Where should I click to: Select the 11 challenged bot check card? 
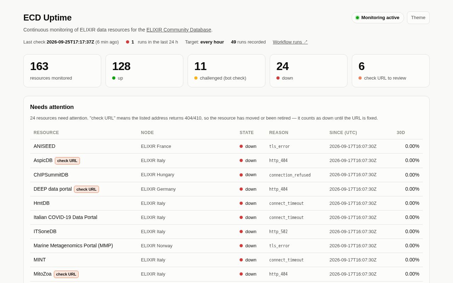pyautogui.click(x=226, y=71)
